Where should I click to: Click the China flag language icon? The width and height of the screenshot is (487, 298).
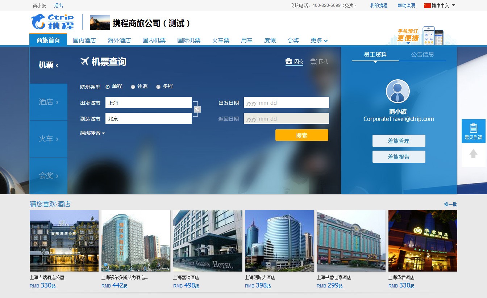pos(427,5)
